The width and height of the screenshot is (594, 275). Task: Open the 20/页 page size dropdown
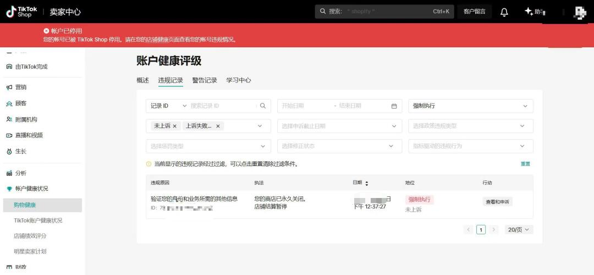[x=519, y=229]
